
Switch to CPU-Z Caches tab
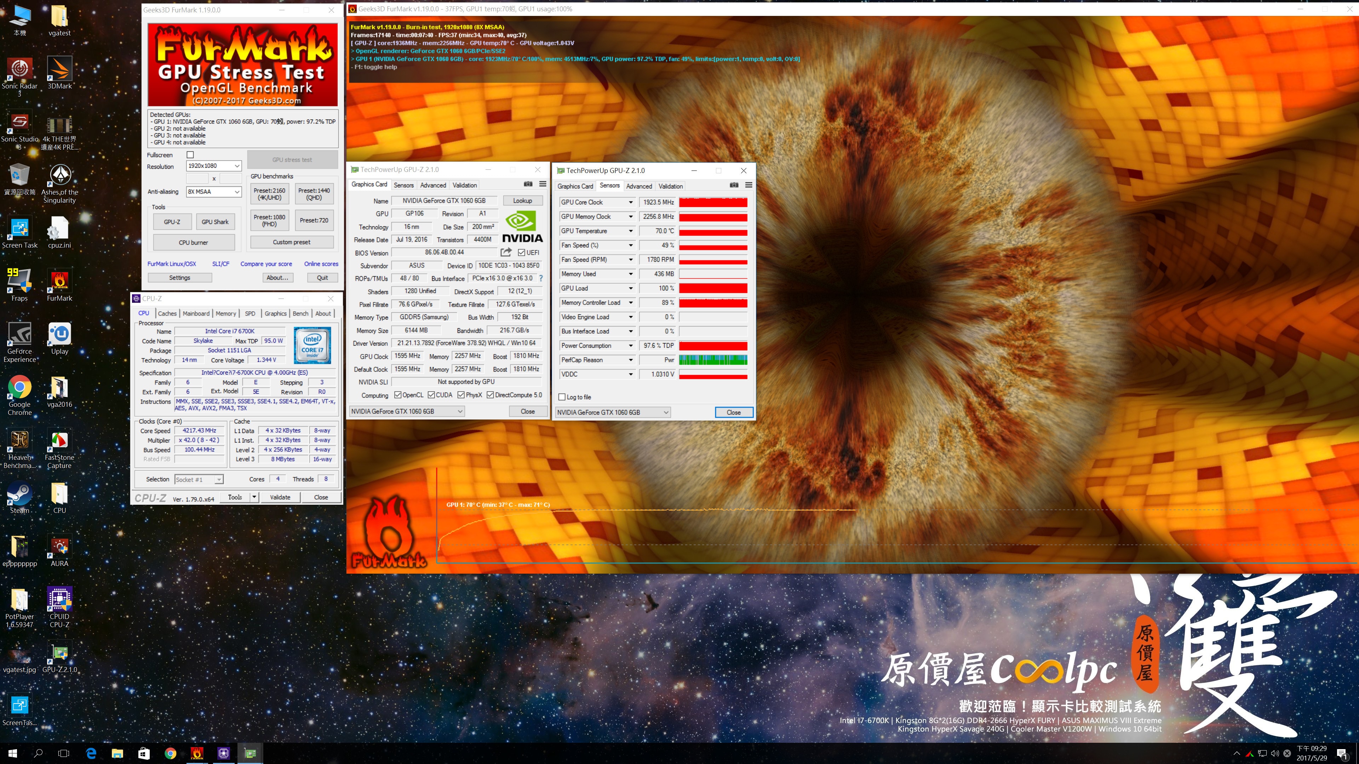[x=167, y=313]
